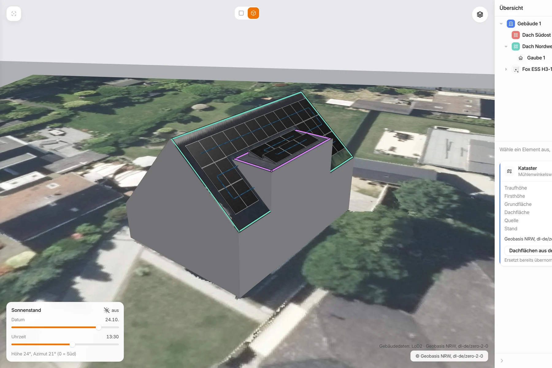Select Gebäude 1 in the overview
This screenshot has width=552, height=368.
coord(529,24)
